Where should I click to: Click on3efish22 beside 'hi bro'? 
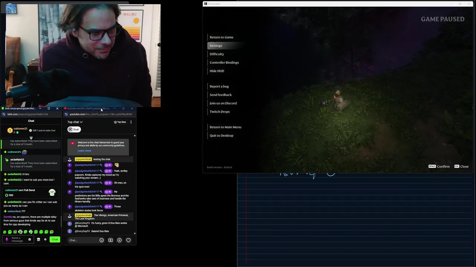(15, 174)
